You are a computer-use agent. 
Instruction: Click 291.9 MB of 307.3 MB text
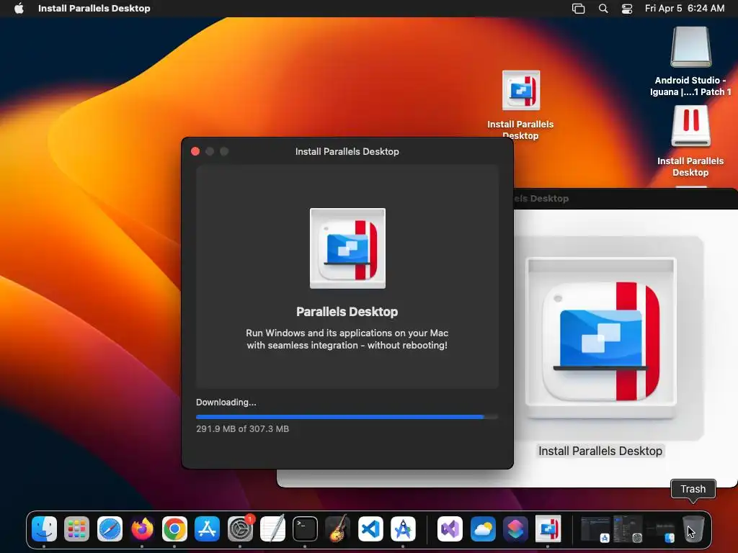[x=242, y=429]
